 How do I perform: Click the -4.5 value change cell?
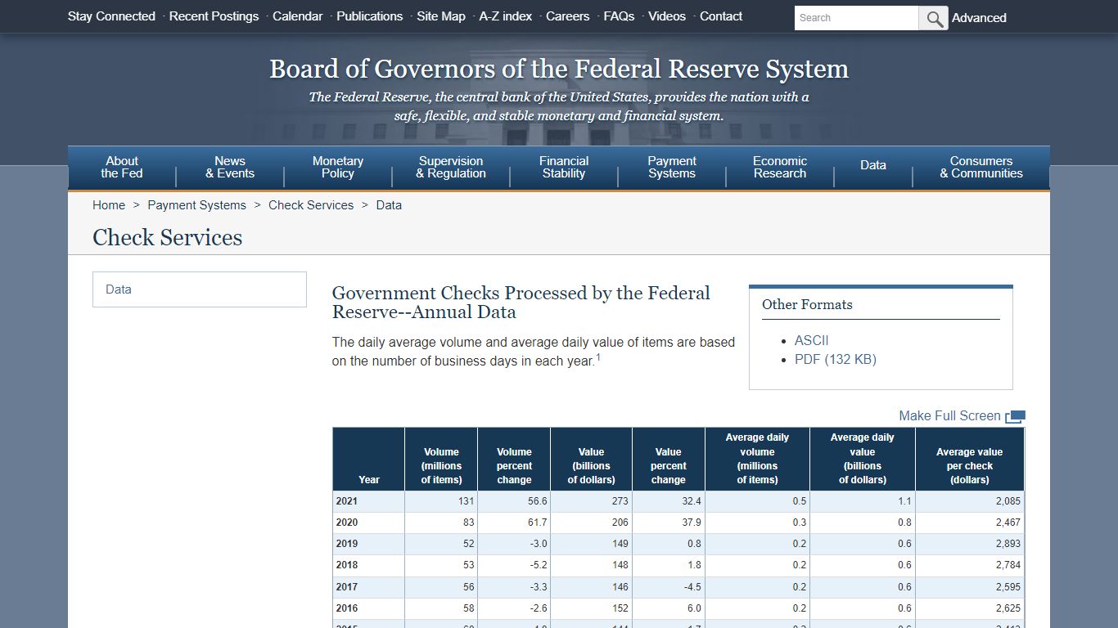pos(669,587)
